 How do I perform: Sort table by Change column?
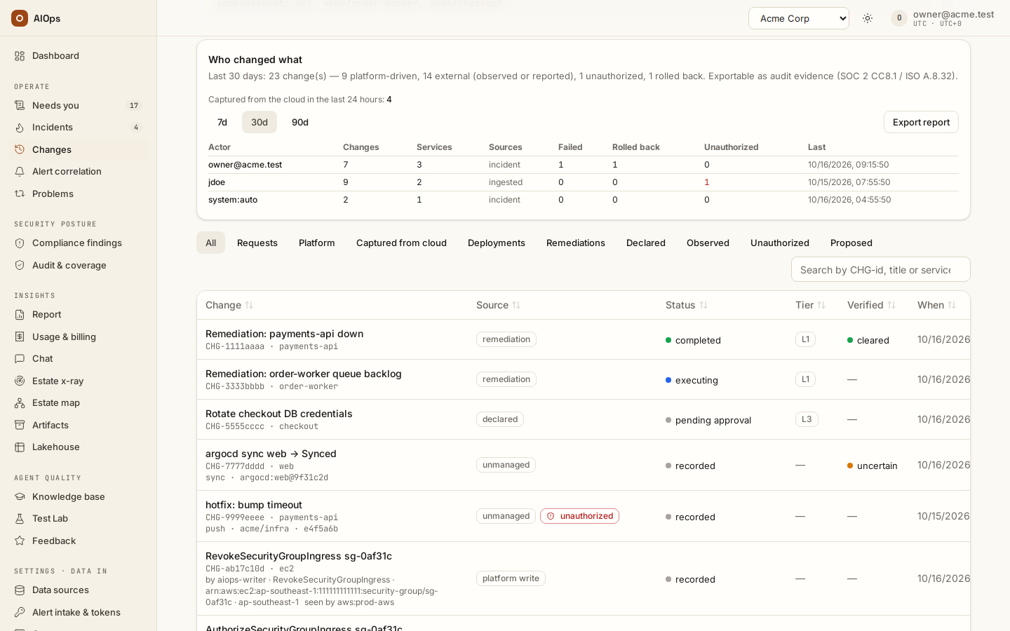coord(229,305)
